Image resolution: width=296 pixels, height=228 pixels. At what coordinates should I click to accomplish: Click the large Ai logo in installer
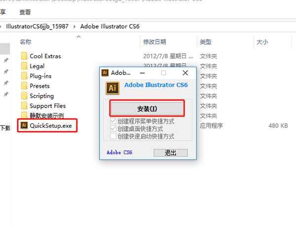[112, 88]
